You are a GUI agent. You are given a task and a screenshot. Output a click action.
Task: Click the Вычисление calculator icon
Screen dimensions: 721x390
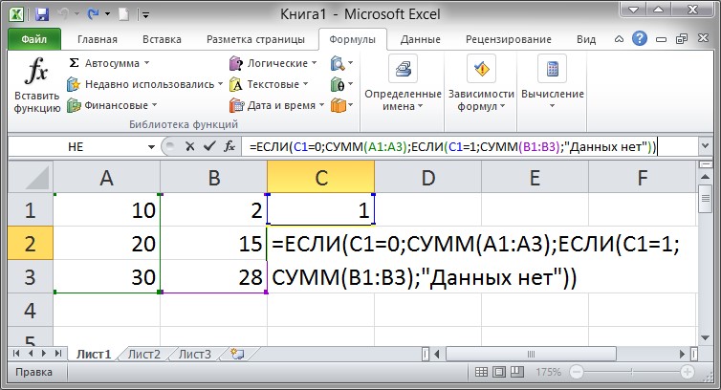[x=552, y=70]
